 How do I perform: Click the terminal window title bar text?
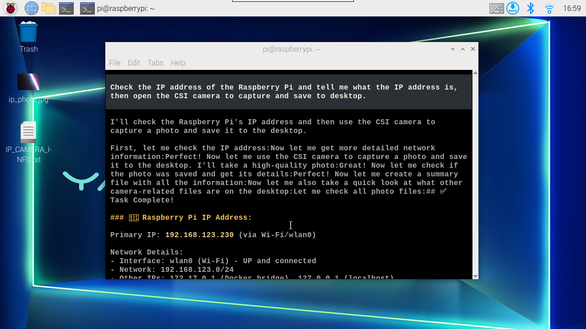[x=291, y=49]
